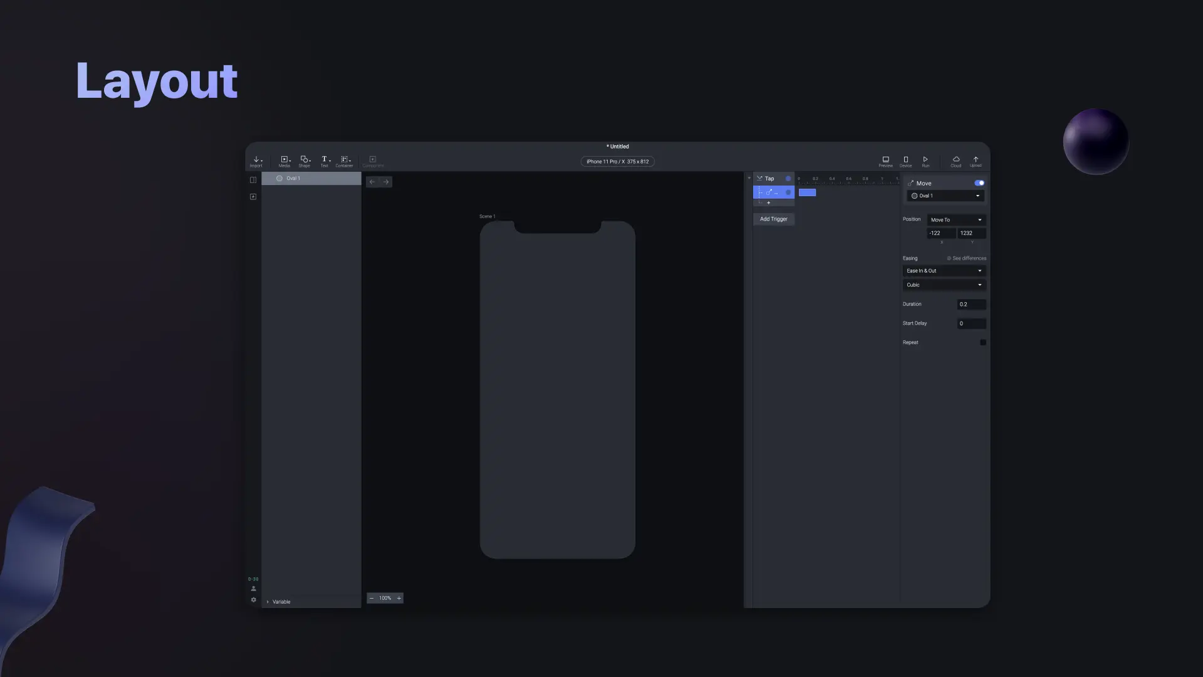Screen dimensions: 1203x677
Task: Go forward with the right arrow
Action: pos(386,182)
